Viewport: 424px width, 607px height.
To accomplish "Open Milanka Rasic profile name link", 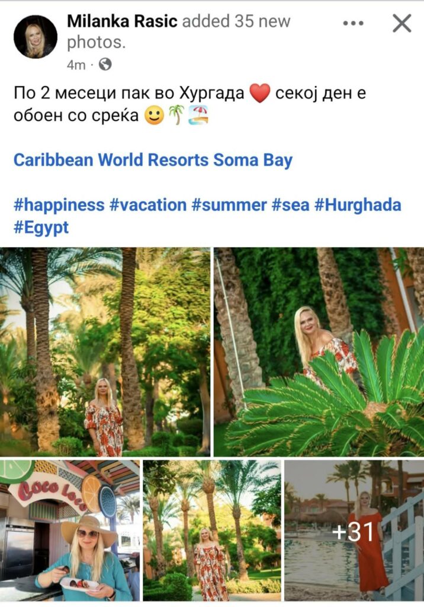I will [x=122, y=21].
